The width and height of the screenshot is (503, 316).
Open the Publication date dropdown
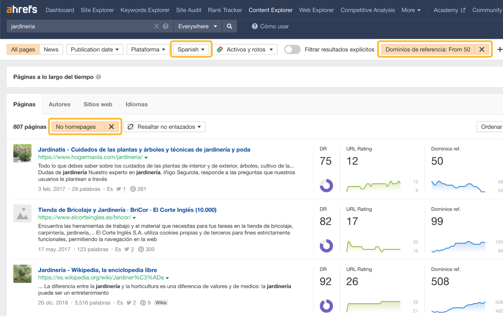[x=94, y=49]
